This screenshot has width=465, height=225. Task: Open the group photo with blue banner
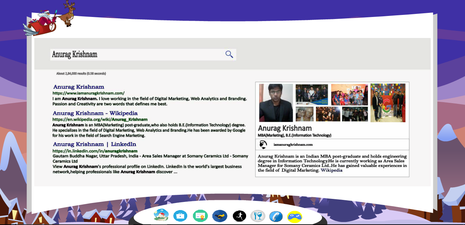pos(312,94)
